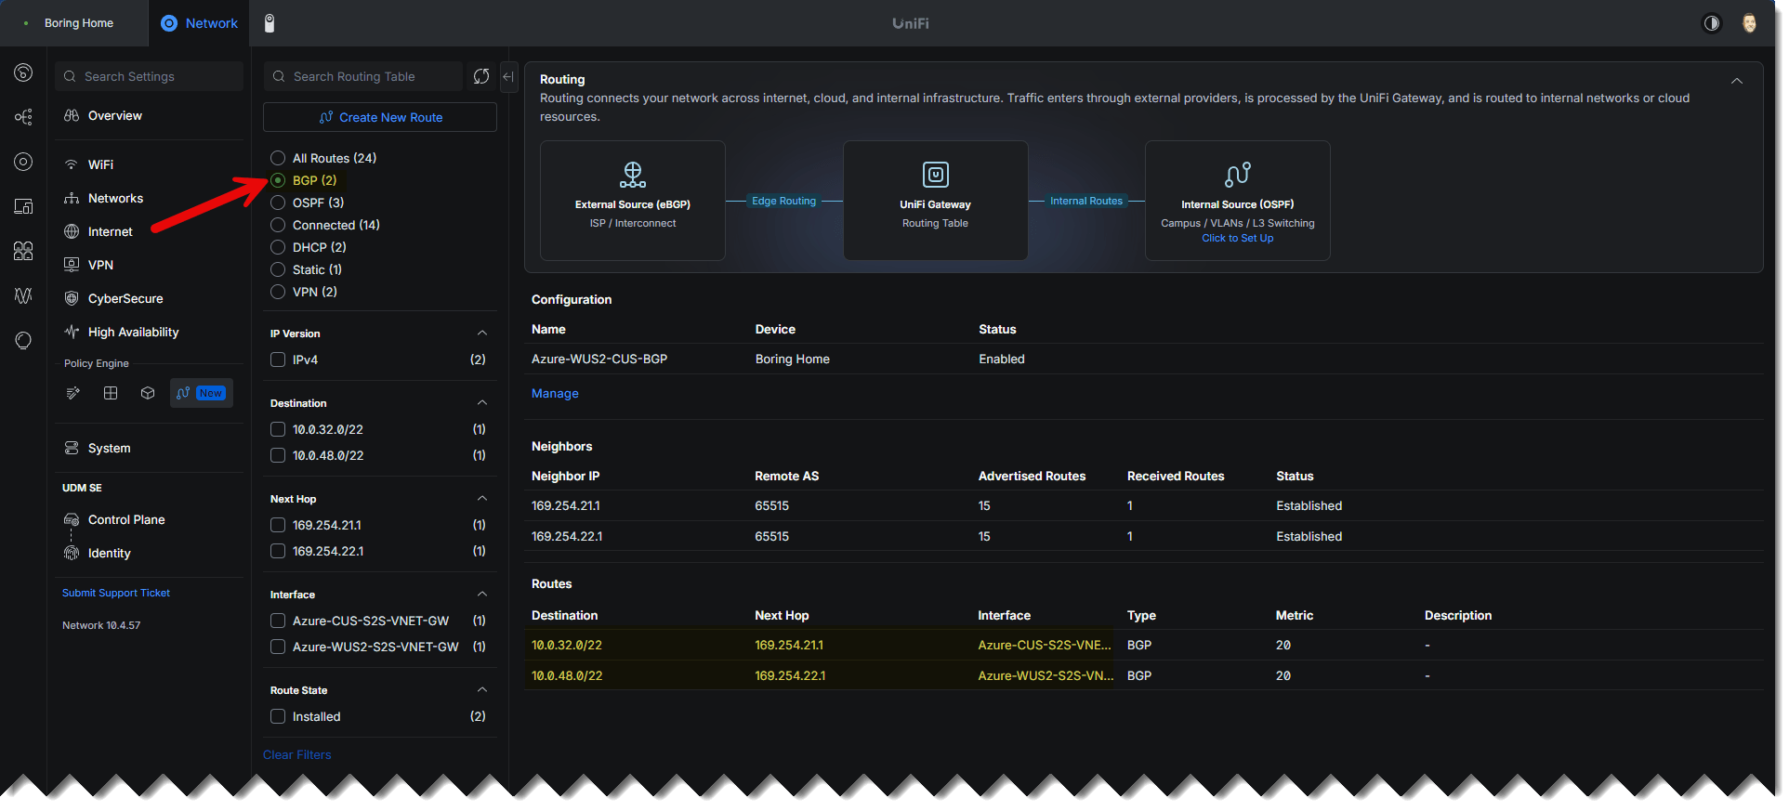Open the Port Manager icon in rail
The width and height of the screenshot is (1789, 811).
coord(23,251)
